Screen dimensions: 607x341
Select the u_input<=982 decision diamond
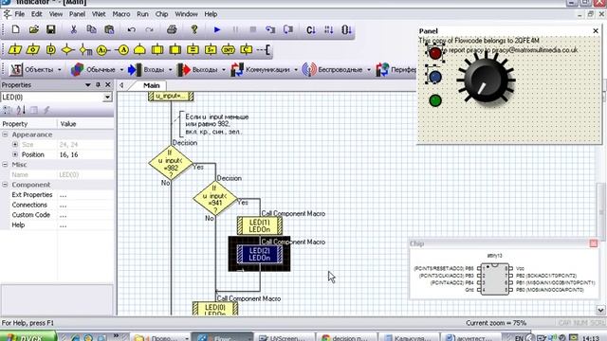tap(171, 163)
